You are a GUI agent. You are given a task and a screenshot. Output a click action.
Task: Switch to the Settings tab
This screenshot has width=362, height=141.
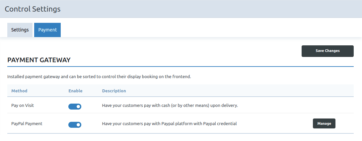click(20, 30)
